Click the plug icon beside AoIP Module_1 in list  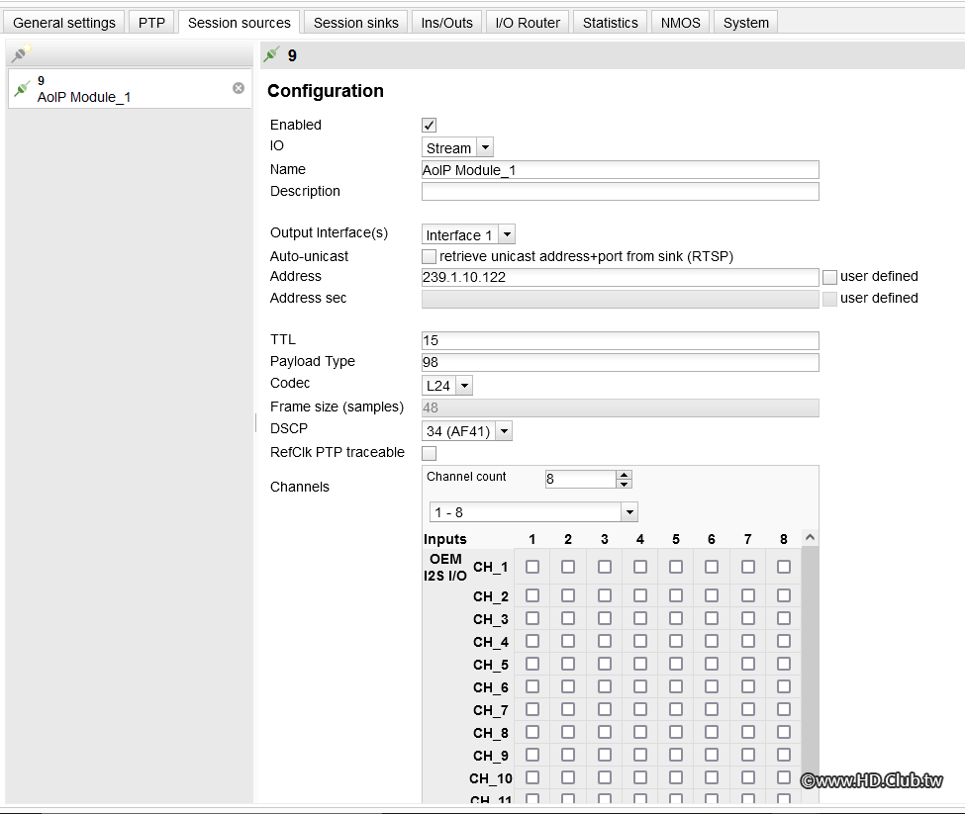pos(22,89)
